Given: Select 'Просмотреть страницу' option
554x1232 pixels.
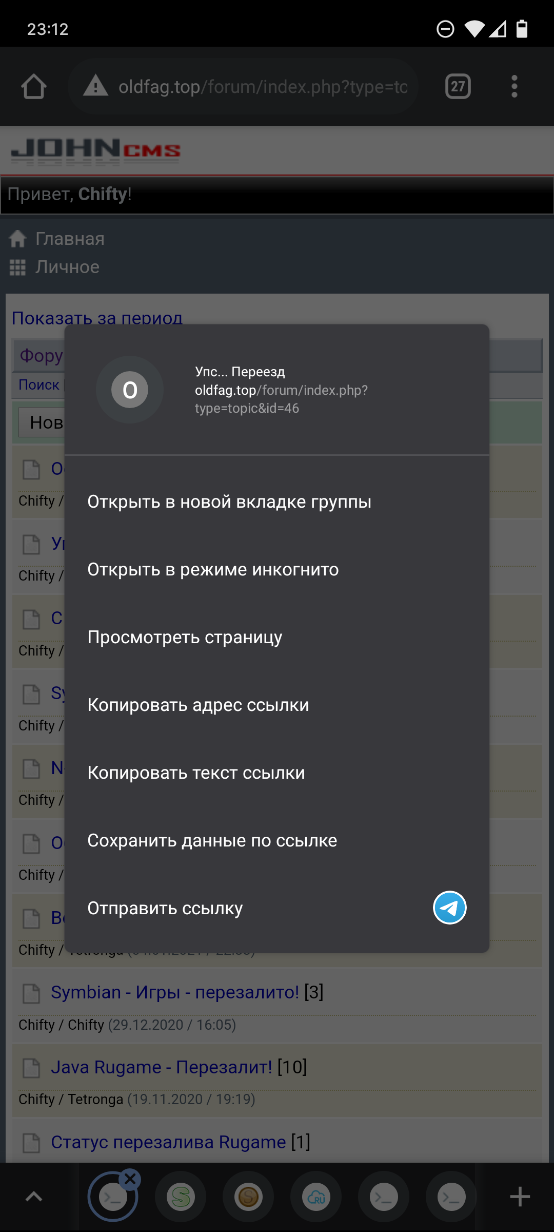Looking at the screenshot, I should point(185,637).
